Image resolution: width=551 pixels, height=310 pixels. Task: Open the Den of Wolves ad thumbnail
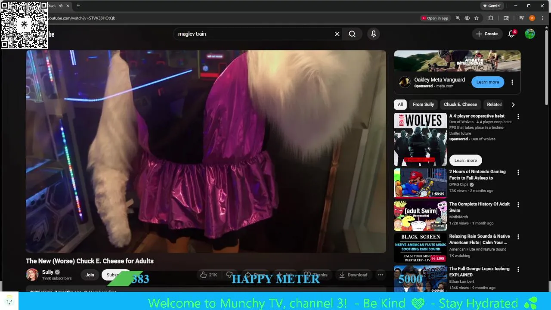[420, 139]
